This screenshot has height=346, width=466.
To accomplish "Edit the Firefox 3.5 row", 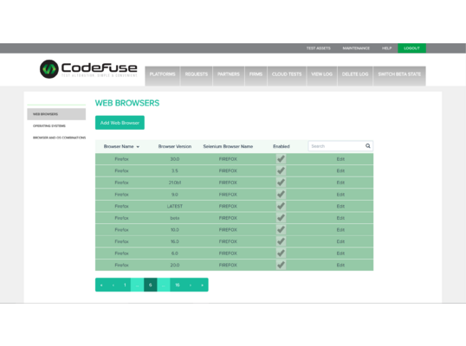I will (340, 171).
